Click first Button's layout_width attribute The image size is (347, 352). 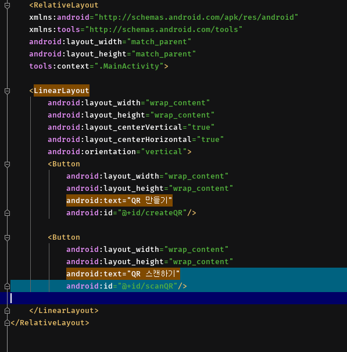[148, 176]
